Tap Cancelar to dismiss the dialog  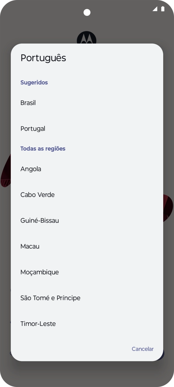(142, 349)
